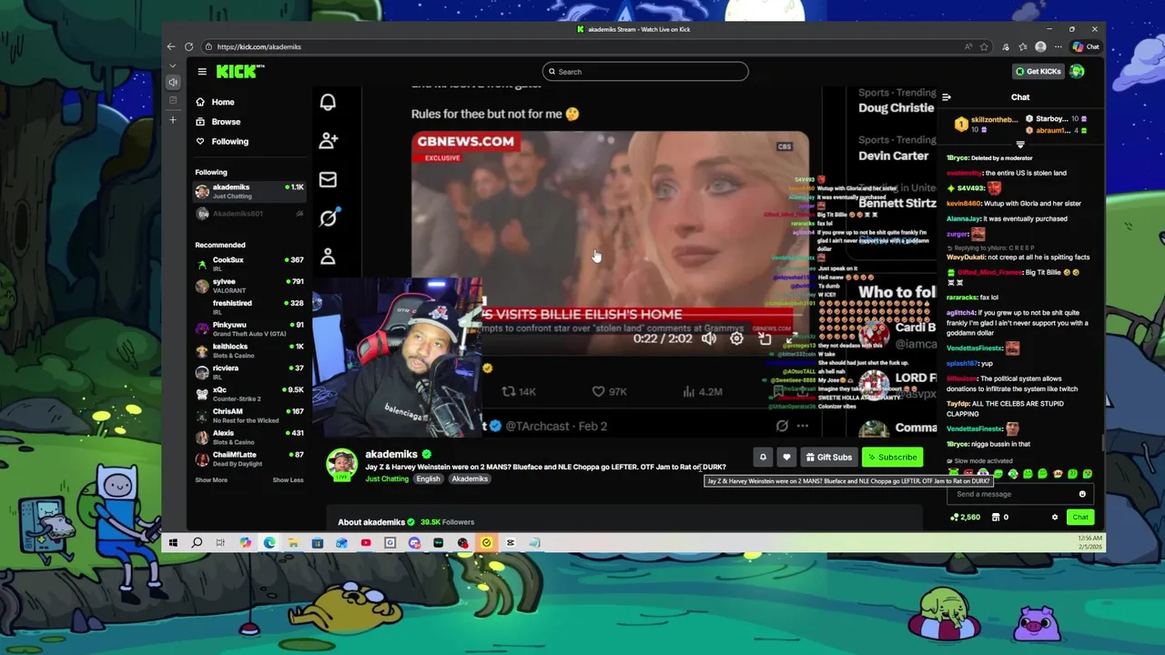Click the Akademiks tag
The height and width of the screenshot is (655, 1165).
click(x=470, y=479)
